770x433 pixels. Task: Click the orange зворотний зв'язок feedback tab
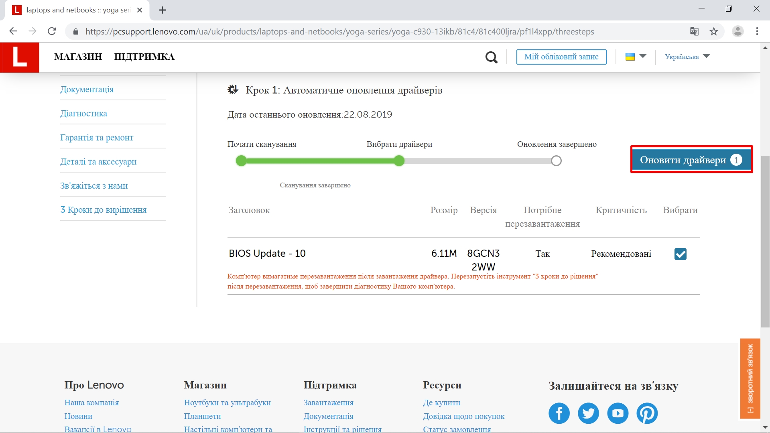coord(750,378)
